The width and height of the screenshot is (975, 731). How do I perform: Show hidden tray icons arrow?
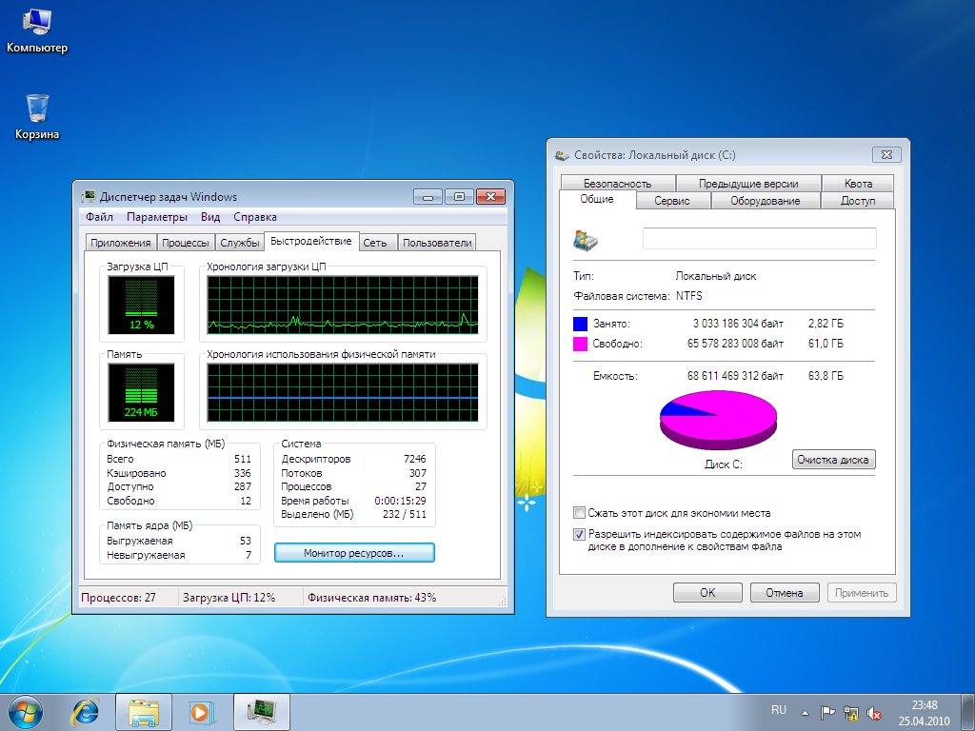tap(806, 712)
